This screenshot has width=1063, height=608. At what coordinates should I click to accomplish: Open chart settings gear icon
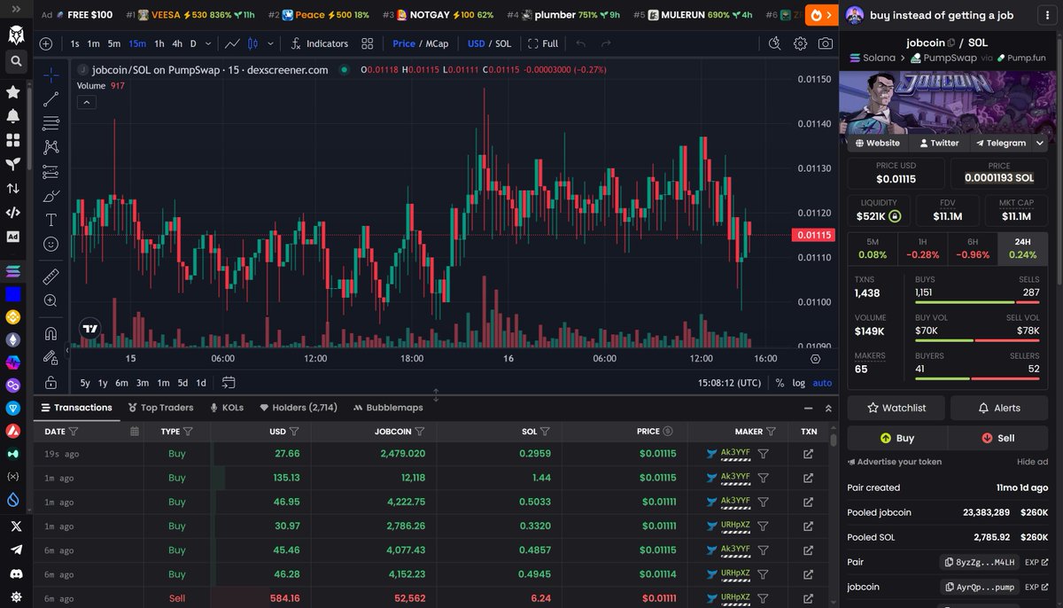click(800, 43)
